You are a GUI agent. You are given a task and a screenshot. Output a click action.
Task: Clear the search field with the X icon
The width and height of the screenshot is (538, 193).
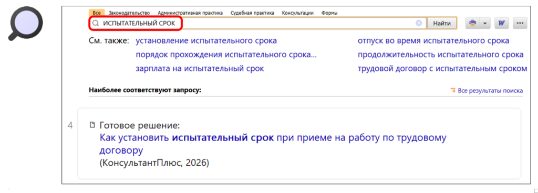click(x=419, y=23)
